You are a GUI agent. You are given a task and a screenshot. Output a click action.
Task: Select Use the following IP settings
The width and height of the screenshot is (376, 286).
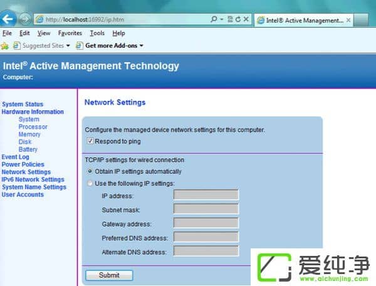(x=90, y=183)
